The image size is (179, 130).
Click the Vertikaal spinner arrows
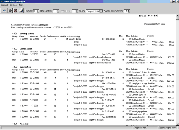[76, 11]
